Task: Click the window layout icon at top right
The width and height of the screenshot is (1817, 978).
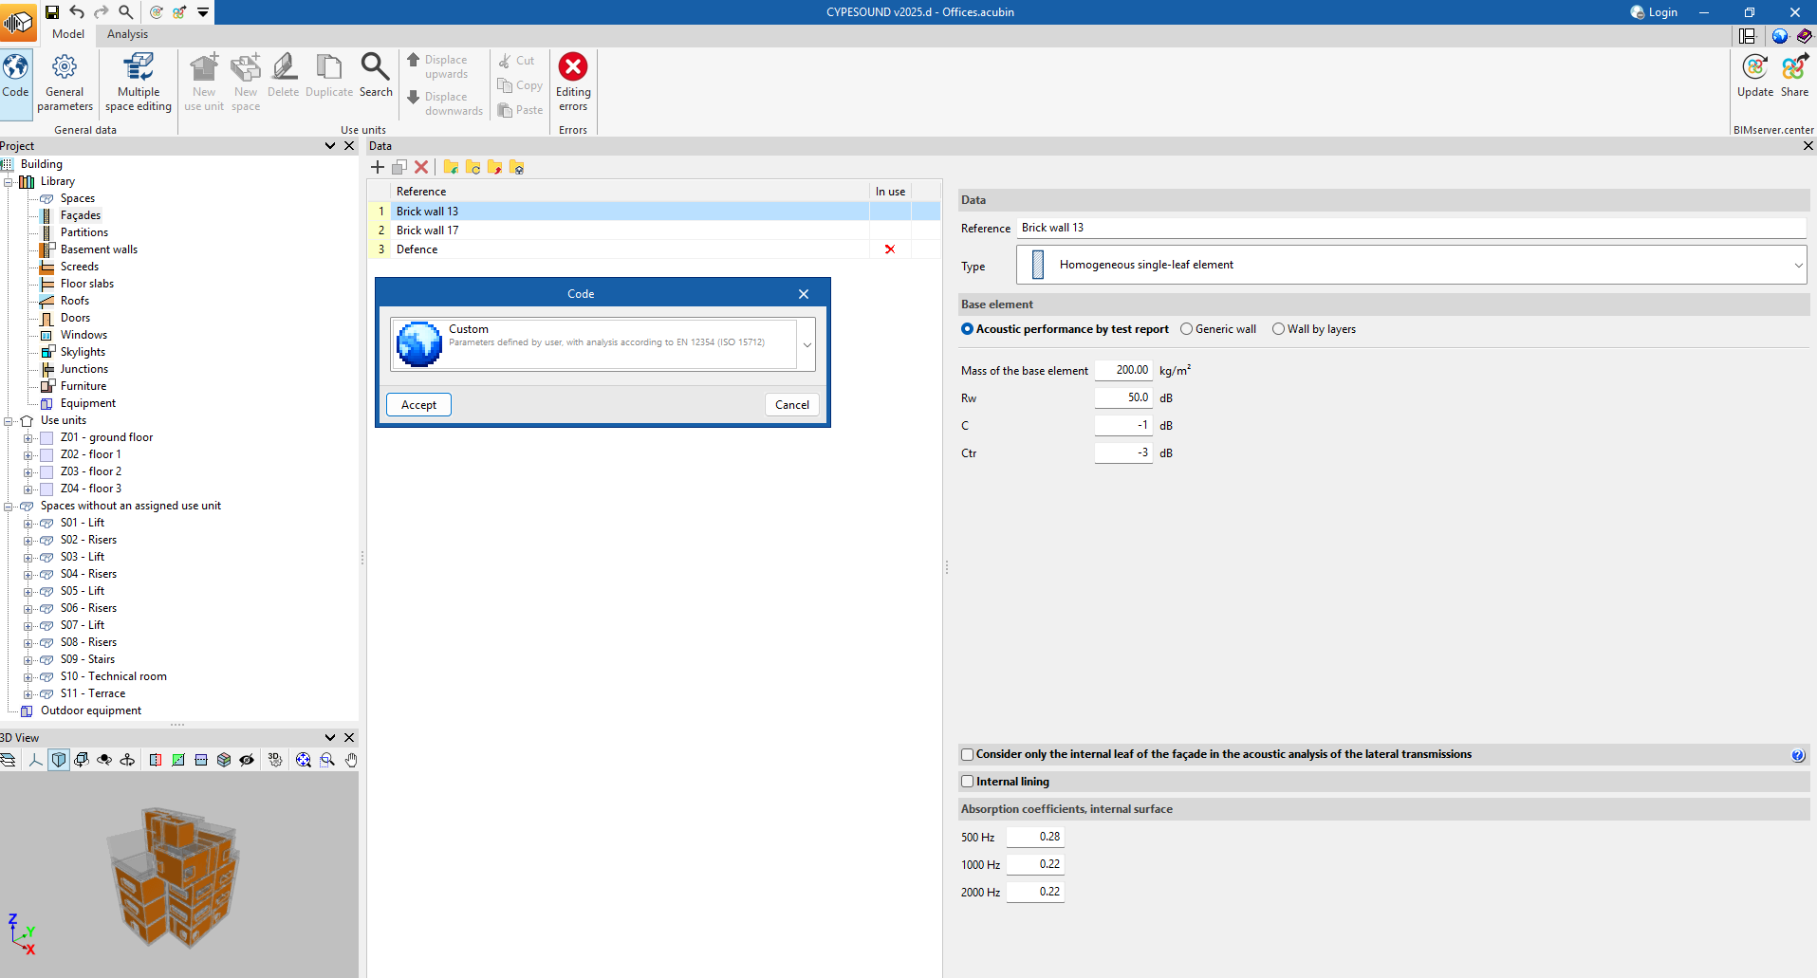Action: click(1747, 36)
